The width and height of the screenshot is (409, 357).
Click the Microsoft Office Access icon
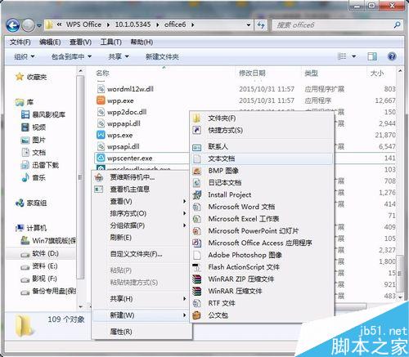pyautogui.click(x=196, y=243)
